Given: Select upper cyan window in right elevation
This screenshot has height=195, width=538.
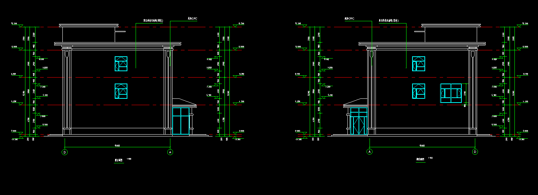Looking at the screenshot, I should 418,64.
